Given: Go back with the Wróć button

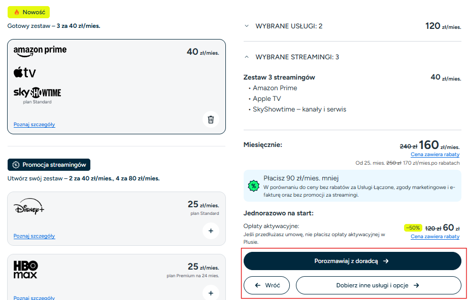Looking at the screenshot, I should pyautogui.click(x=267, y=285).
